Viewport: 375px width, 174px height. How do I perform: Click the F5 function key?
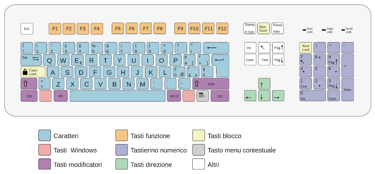pyautogui.click(x=118, y=29)
